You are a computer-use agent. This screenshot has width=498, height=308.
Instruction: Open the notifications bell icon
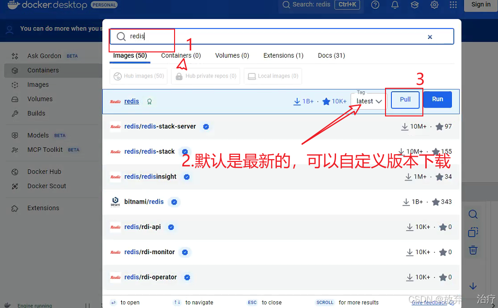(x=395, y=5)
